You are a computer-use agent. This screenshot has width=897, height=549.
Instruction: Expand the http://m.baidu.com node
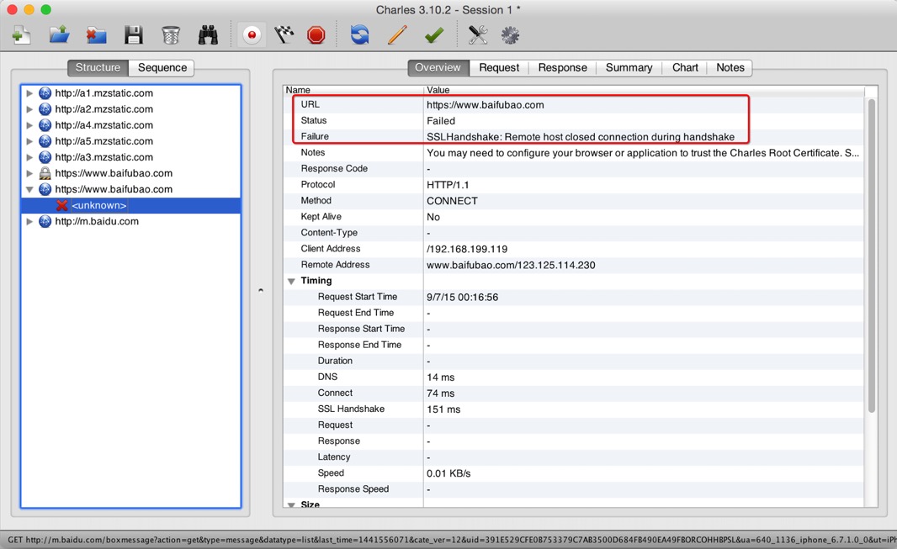coord(29,221)
